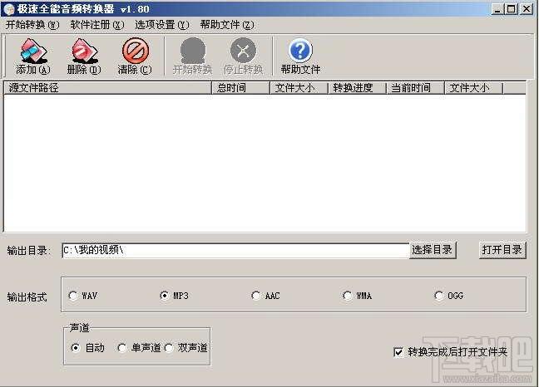This screenshot has width=539, height=387.
Task: Click the 源文件路径 column header
Action: 107,88
